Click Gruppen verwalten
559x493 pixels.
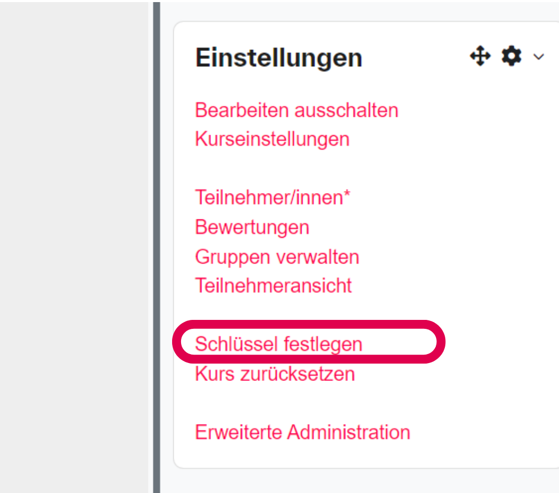click(x=277, y=257)
